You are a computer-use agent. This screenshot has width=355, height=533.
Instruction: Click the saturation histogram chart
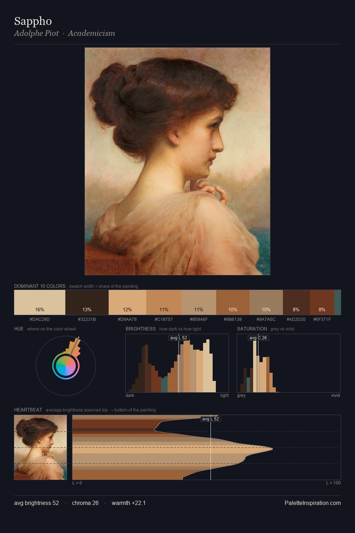289,363
